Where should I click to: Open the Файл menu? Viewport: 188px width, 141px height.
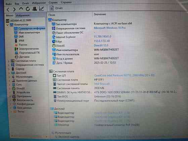click(9, 4)
